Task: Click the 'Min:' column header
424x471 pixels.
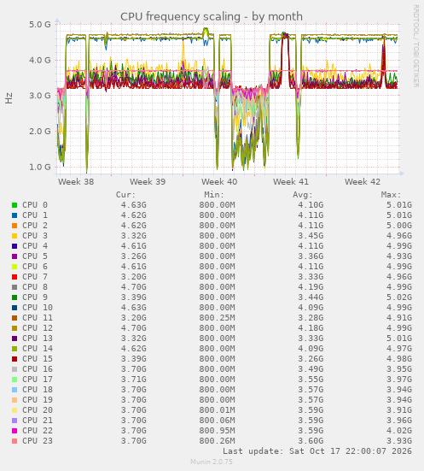Action: coord(214,195)
